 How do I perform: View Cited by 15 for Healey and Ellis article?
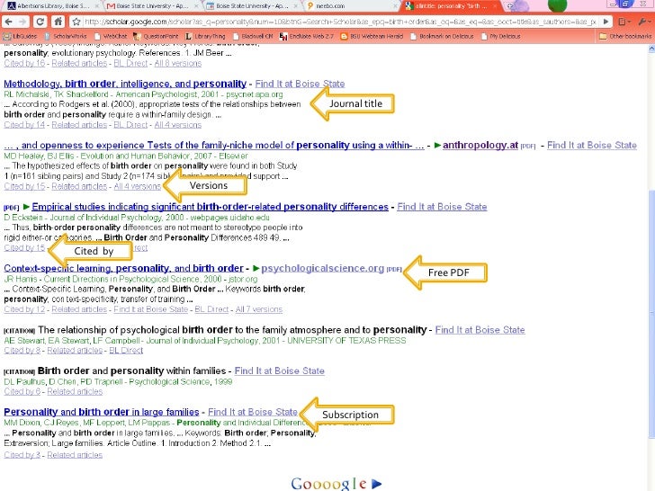click(x=24, y=187)
